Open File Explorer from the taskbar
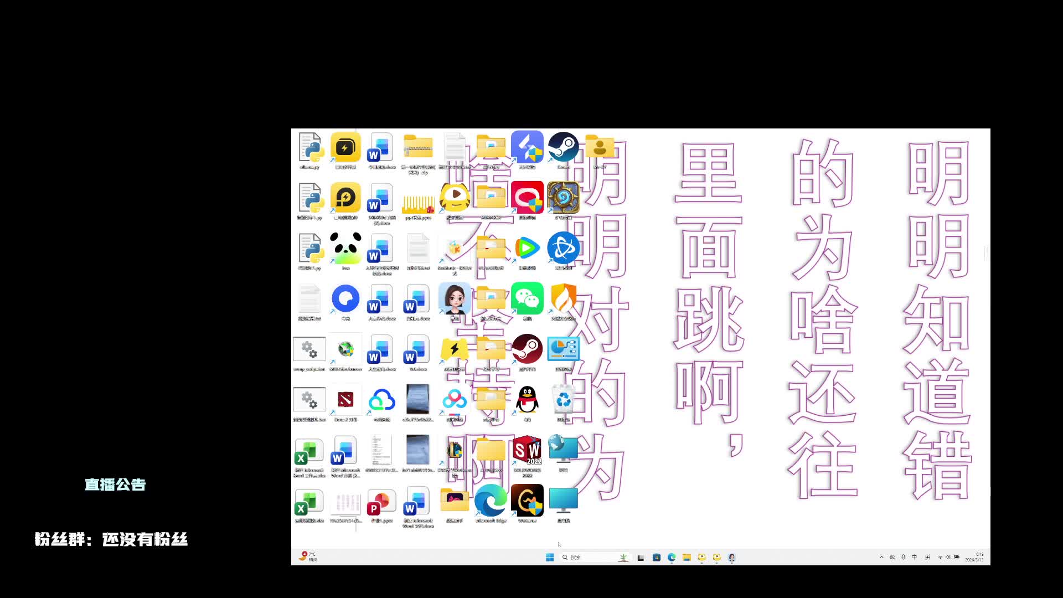The width and height of the screenshot is (1063, 598). (x=687, y=558)
